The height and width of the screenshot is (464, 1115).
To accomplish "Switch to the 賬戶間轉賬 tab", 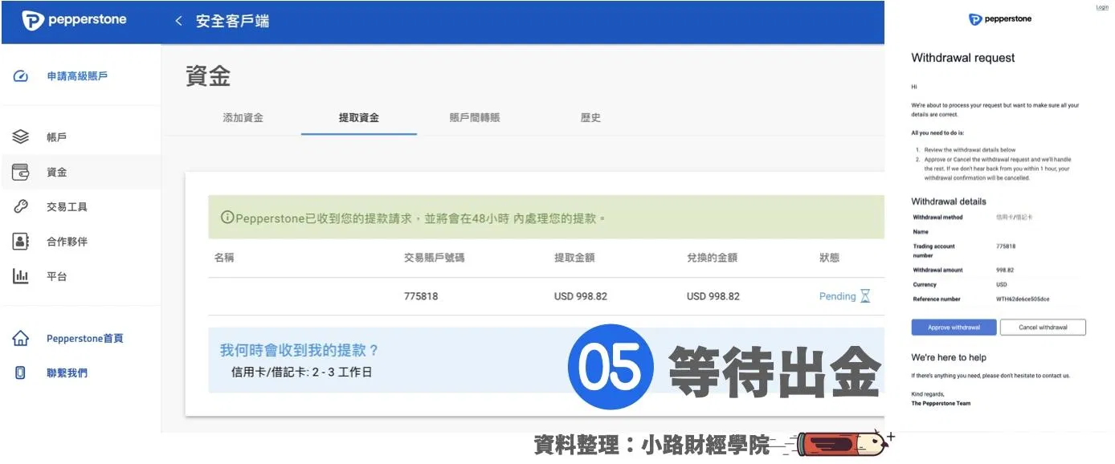I will click(475, 117).
